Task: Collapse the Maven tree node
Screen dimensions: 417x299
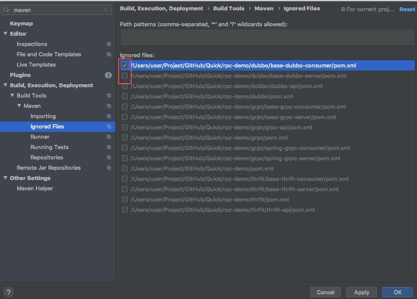Action: point(19,106)
